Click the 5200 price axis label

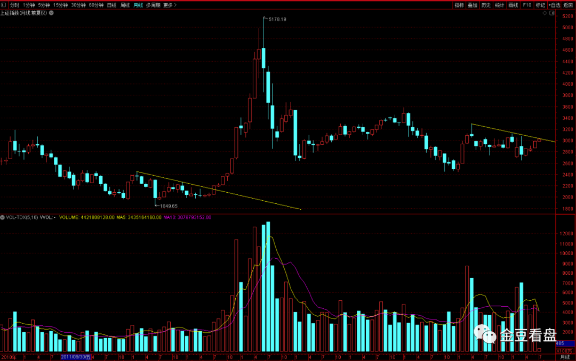point(567,16)
